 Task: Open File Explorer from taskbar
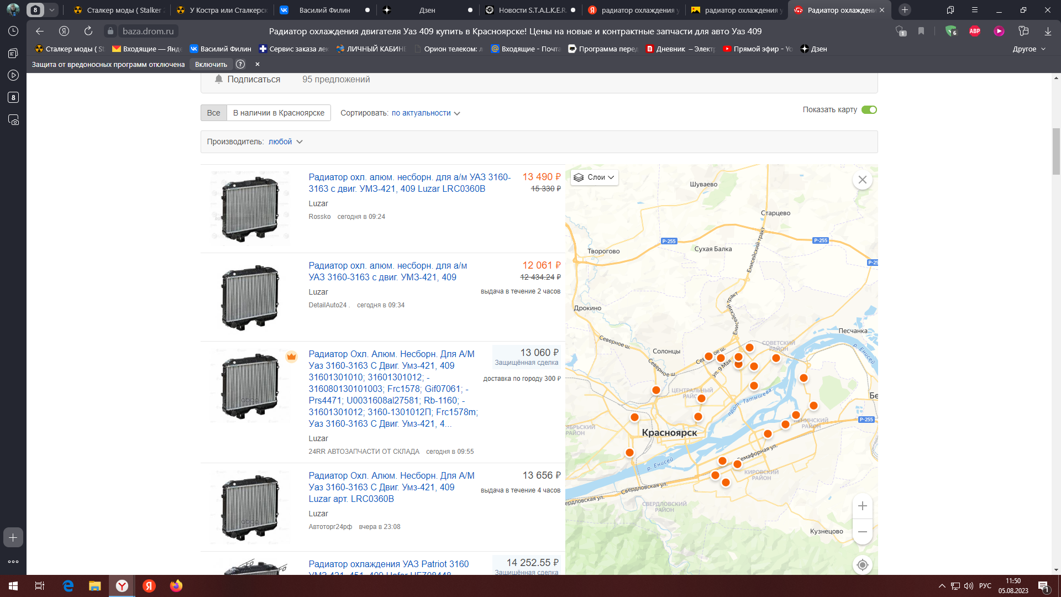coord(95,586)
